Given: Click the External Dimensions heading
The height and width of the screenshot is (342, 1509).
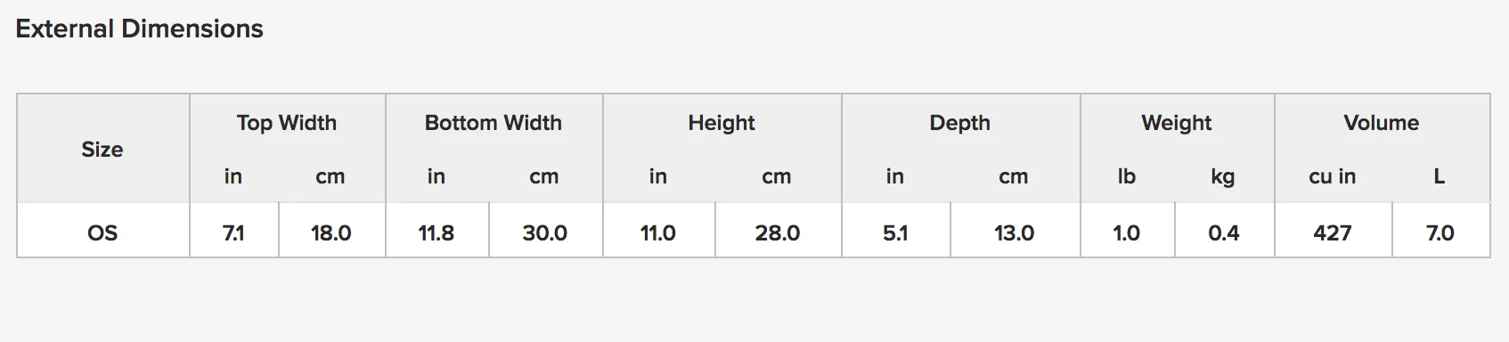Looking at the screenshot, I should click(x=139, y=28).
